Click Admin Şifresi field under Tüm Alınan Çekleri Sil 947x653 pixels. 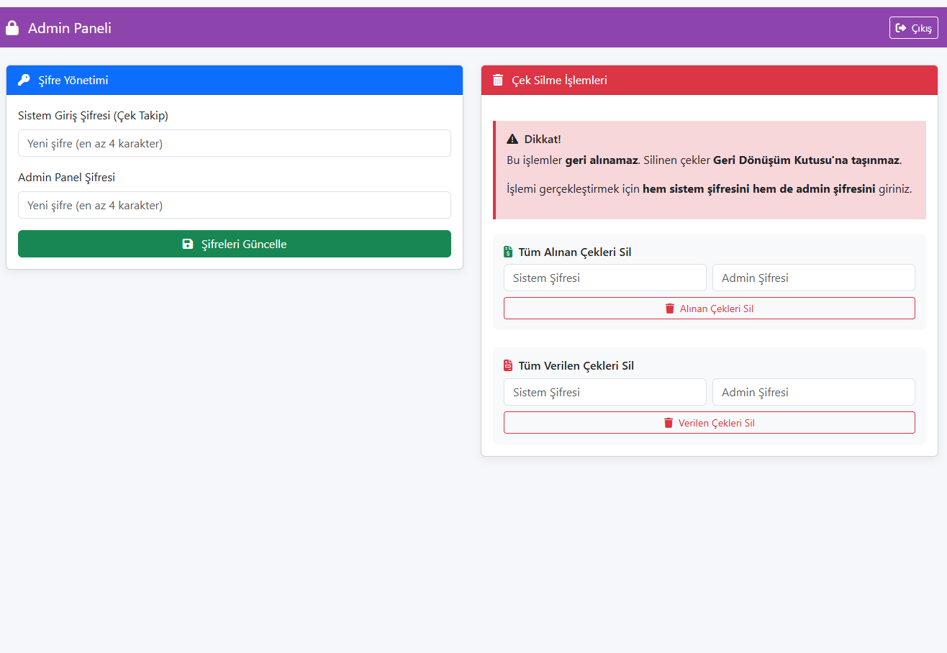[813, 278]
